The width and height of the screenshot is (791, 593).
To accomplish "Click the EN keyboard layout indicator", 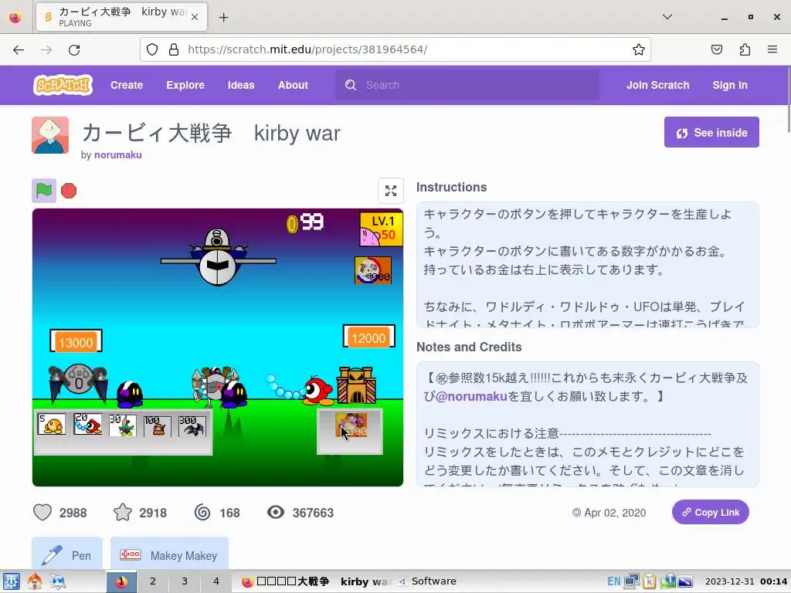I will 613,581.
